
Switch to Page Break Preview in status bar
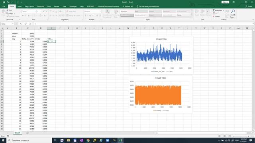pyautogui.click(x=229, y=136)
